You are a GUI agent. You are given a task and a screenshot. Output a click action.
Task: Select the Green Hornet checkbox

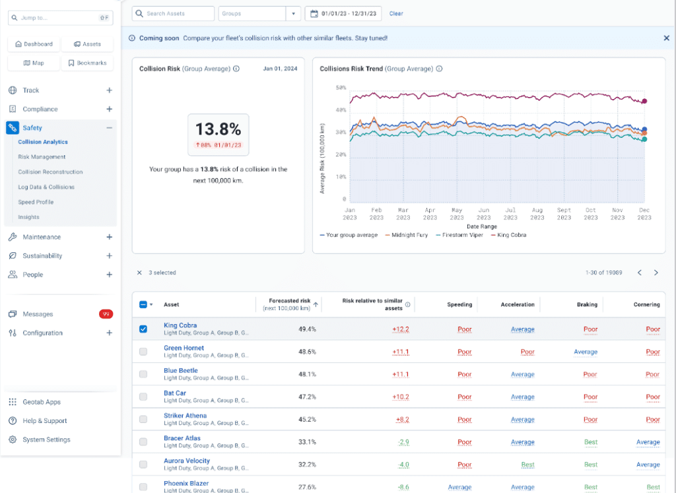[x=143, y=352]
